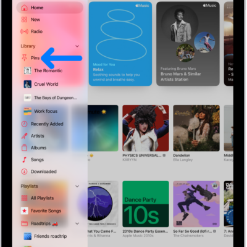Screen dimensions: 247x247
Task: Click the Songs music note icon
Action: tap(24, 159)
